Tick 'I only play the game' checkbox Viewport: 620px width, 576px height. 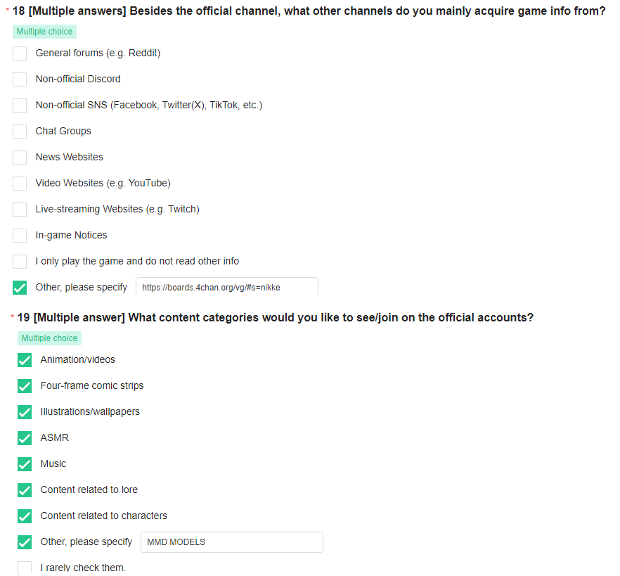point(20,262)
